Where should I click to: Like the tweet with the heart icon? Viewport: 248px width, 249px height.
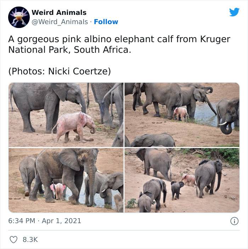click(13, 239)
